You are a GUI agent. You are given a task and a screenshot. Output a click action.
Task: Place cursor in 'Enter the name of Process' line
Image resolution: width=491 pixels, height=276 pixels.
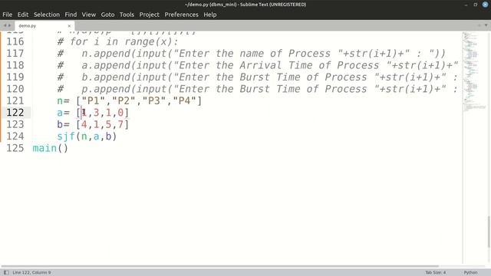[x=252, y=54]
